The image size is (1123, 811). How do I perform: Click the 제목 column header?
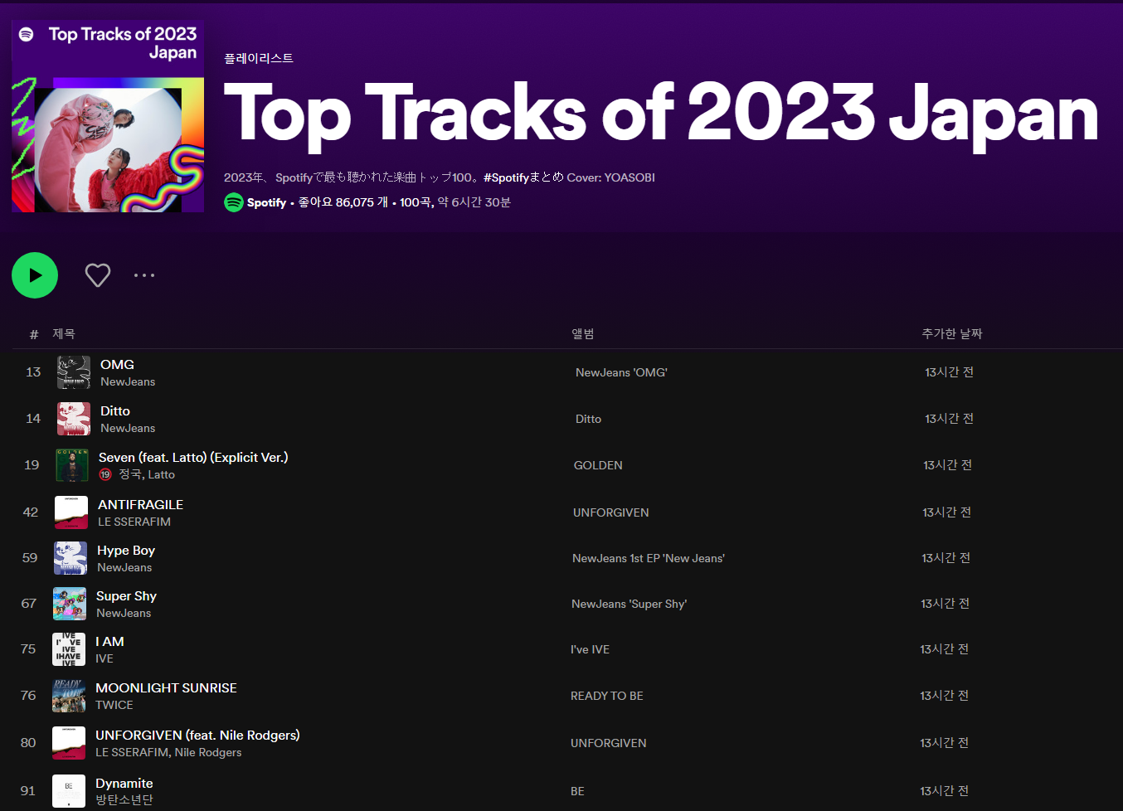[x=64, y=333]
